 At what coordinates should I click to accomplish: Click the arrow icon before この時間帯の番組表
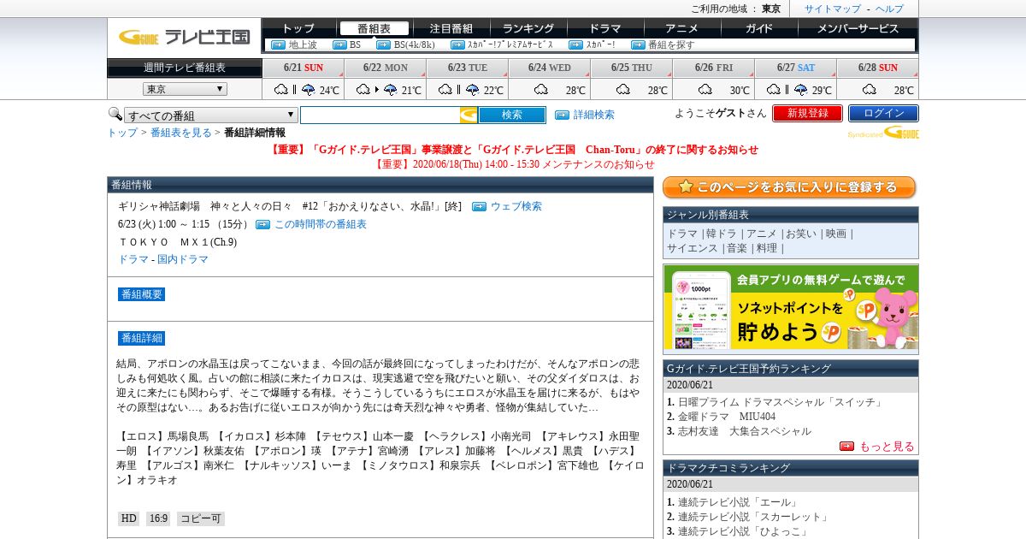click(x=262, y=224)
